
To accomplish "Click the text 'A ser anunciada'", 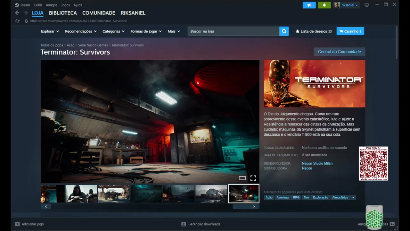I will (315, 155).
